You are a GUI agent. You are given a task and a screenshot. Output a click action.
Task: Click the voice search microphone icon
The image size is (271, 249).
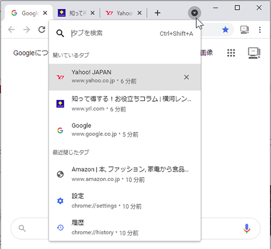(247, 228)
